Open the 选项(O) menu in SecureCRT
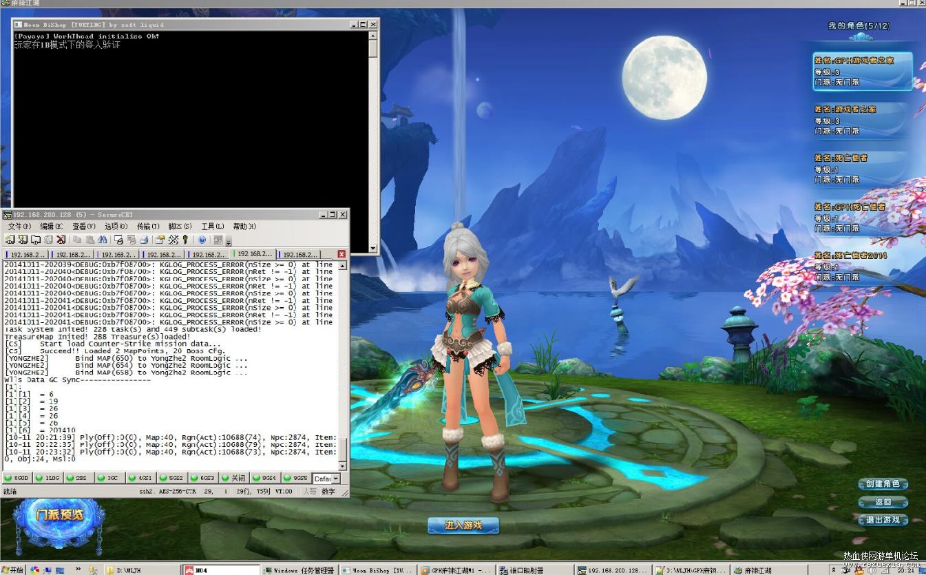The height and width of the screenshot is (575, 926). (116, 226)
